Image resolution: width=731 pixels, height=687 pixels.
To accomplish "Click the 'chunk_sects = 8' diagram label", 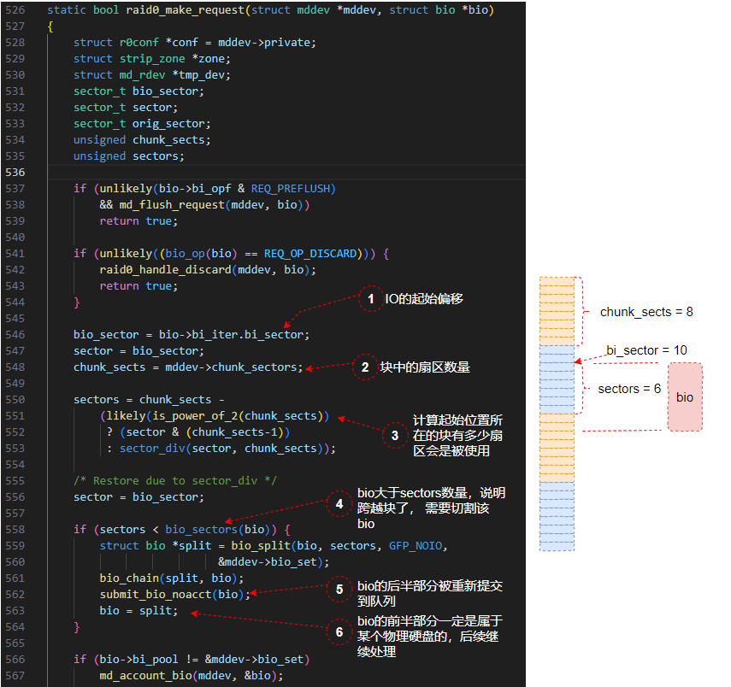I will coord(646,312).
